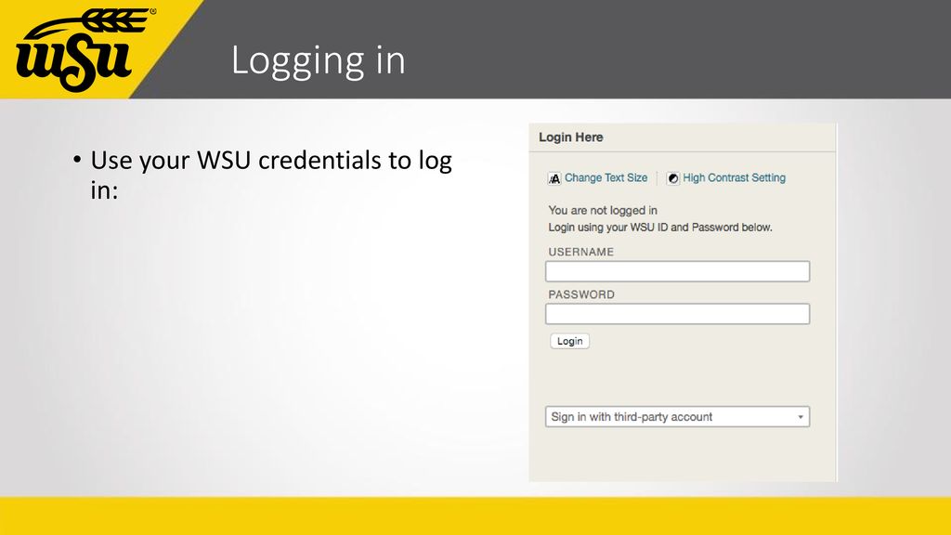Open the High Contrast Setting link
This screenshot has height=535, width=951.
click(x=734, y=177)
